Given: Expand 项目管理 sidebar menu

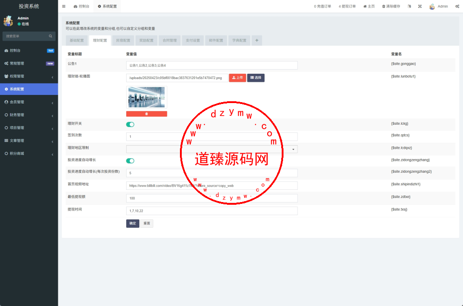Looking at the screenshot, I should pyautogui.click(x=29, y=128).
